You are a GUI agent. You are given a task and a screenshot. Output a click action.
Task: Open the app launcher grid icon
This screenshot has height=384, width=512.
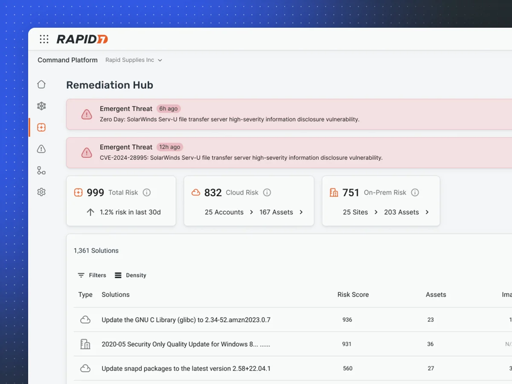click(x=44, y=39)
